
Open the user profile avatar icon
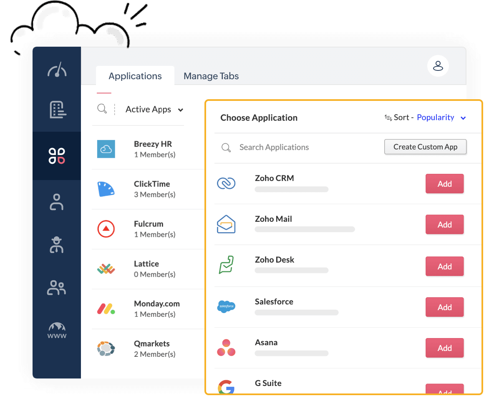tap(438, 66)
